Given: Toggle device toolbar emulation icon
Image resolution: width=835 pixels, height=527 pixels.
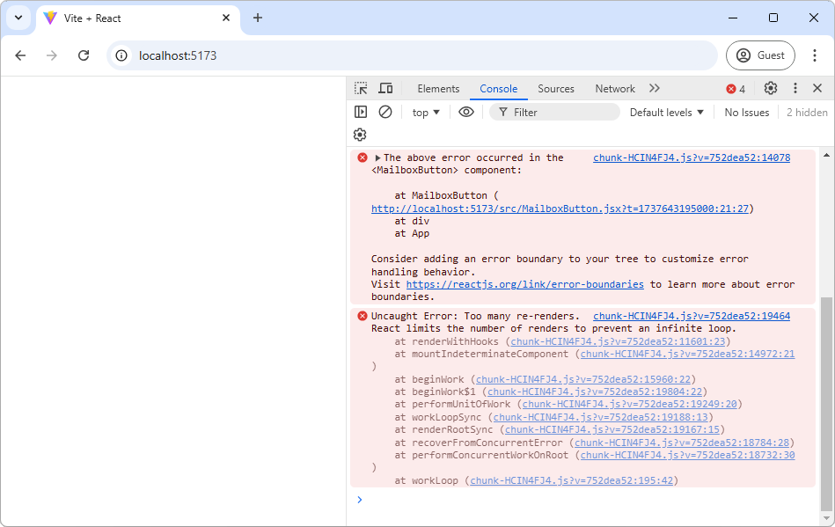Looking at the screenshot, I should (x=385, y=89).
